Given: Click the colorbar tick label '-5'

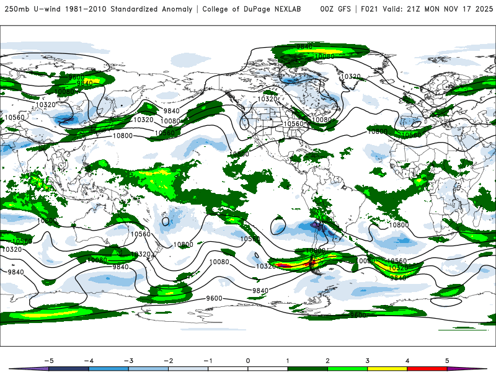Looking at the screenshot, I should pyautogui.click(x=49, y=361).
